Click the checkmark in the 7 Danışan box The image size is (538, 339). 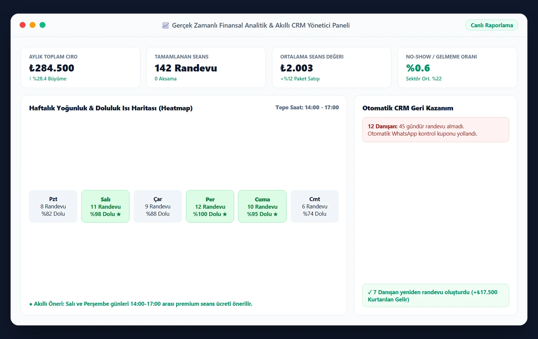[370, 292]
